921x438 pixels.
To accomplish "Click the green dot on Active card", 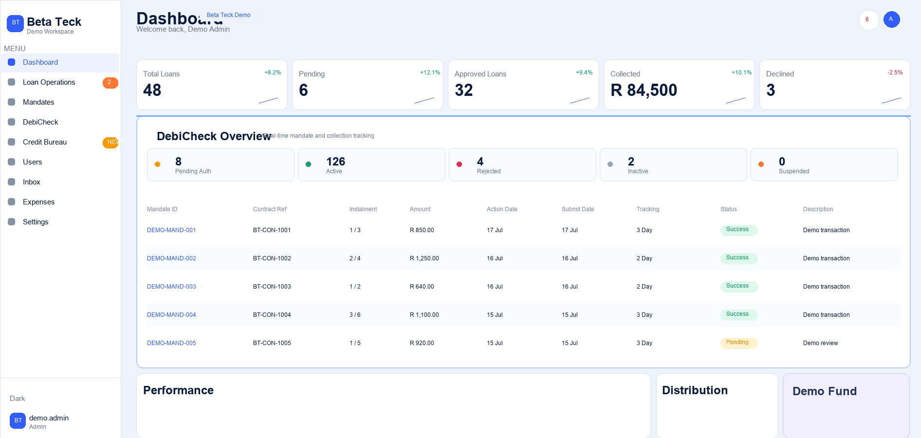I will (x=309, y=164).
